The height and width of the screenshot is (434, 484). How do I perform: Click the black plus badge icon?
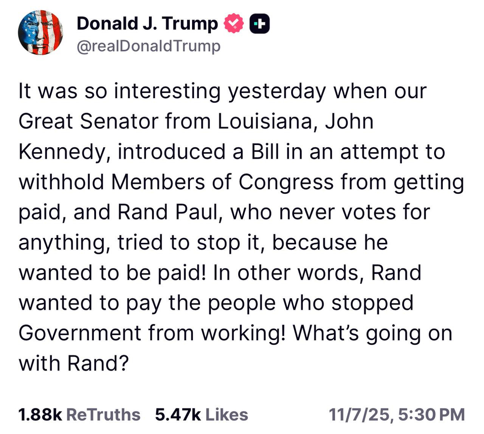pyautogui.click(x=259, y=23)
